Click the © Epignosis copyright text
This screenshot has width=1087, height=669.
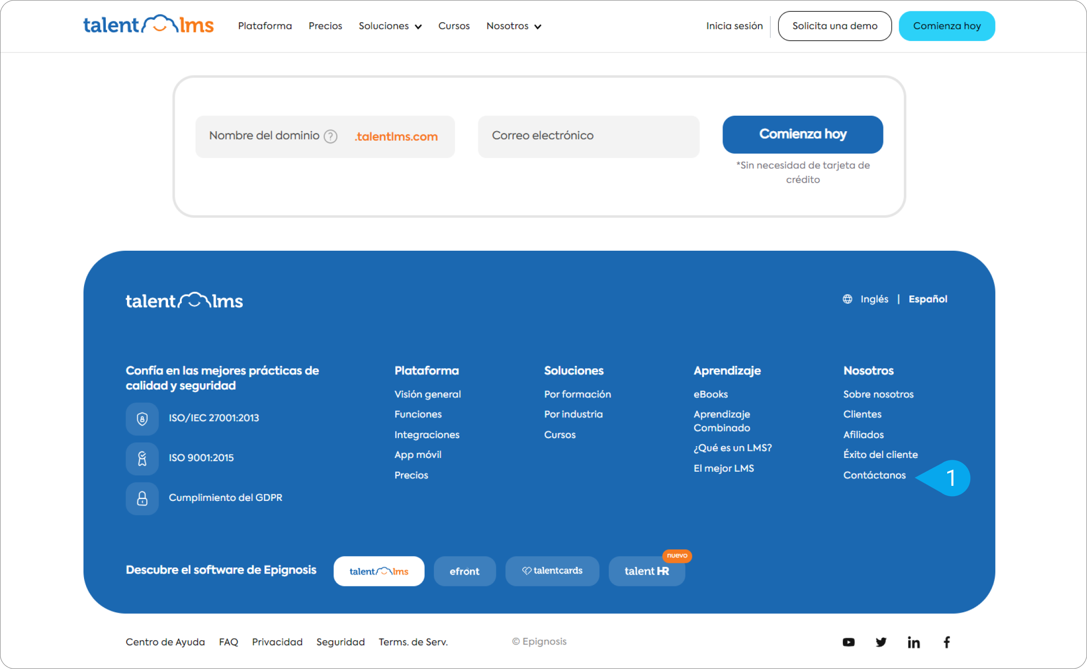[x=539, y=642]
